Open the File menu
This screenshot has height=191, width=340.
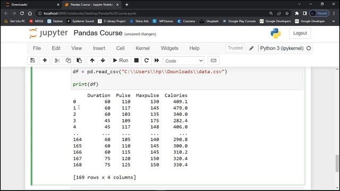coord(37,48)
